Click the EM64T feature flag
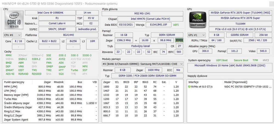 [9, 70]
